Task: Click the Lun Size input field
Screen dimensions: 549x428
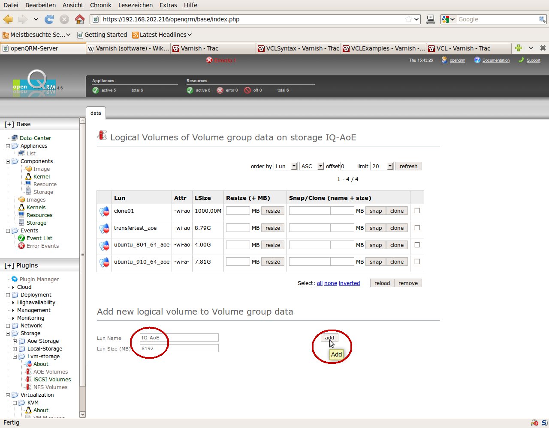Action: 179,348
